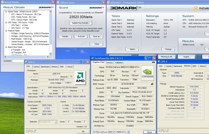
Task: Click Submit Your Results button
Action: (x=81, y=23)
